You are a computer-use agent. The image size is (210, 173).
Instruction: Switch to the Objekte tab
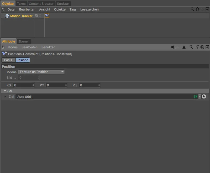[8, 4]
